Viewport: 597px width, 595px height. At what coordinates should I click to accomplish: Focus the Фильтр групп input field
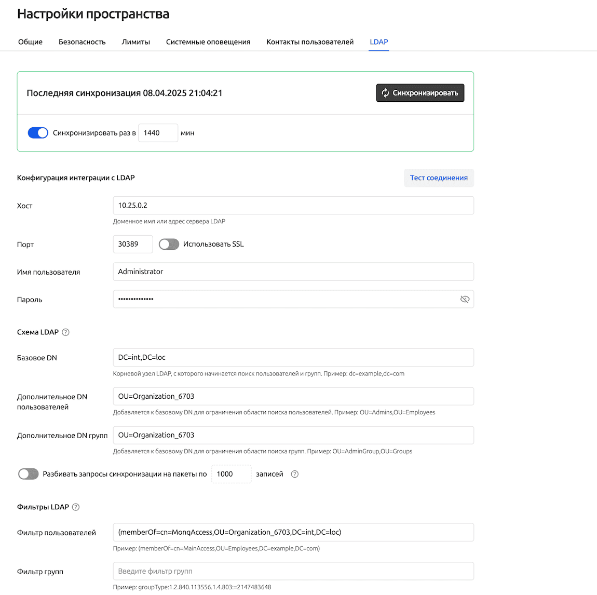tap(293, 571)
